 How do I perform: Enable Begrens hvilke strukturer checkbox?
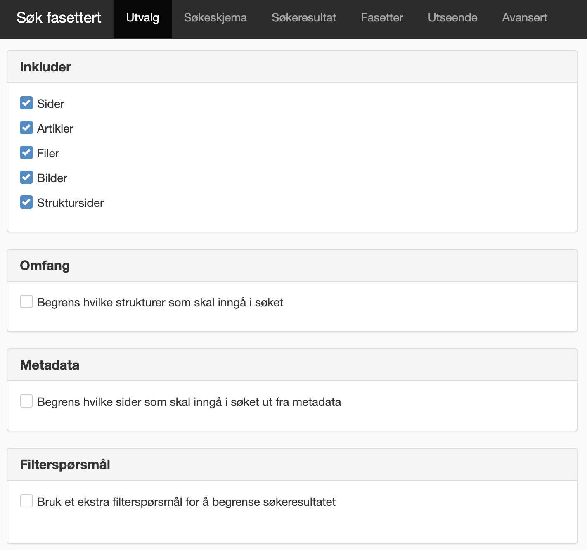[26, 301]
